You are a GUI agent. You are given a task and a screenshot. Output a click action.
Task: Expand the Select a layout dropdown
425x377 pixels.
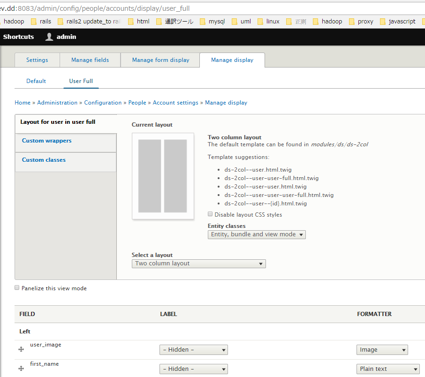[x=198, y=264]
